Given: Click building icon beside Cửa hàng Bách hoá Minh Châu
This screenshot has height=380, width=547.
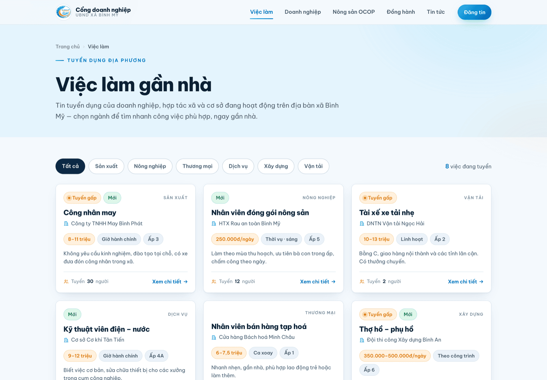Looking at the screenshot, I should tap(214, 337).
